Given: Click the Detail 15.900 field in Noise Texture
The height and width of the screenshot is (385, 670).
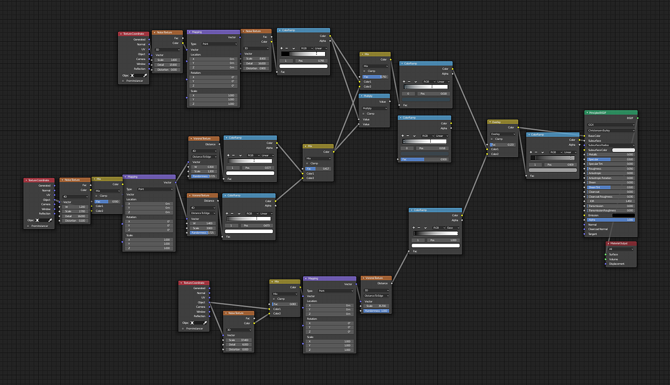Looking at the screenshot, I should tap(167, 64).
